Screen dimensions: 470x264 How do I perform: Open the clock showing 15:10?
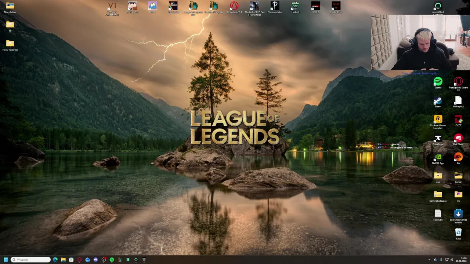(x=462, y=260)
